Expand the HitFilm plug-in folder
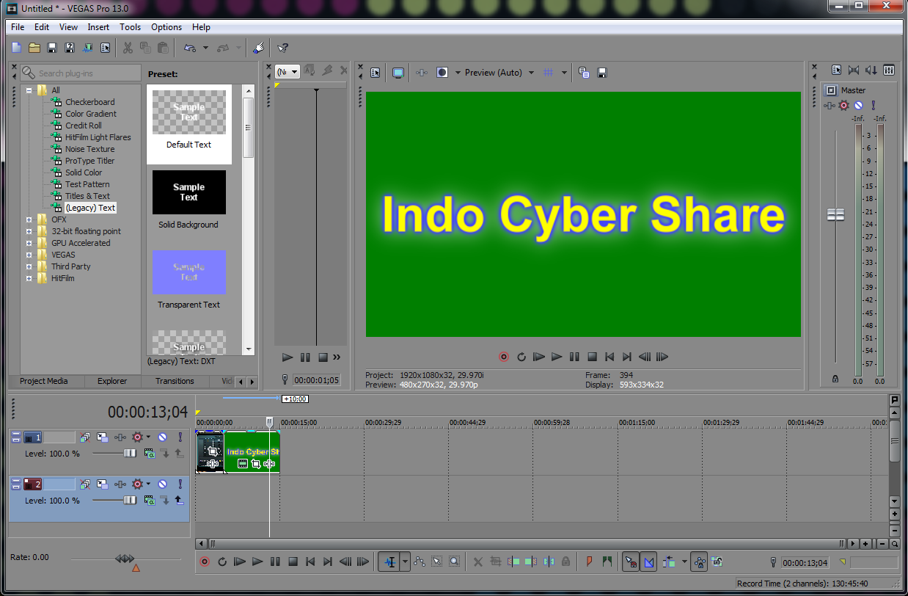The width and height of the screenshot is (908, 596). coord(29,278)
